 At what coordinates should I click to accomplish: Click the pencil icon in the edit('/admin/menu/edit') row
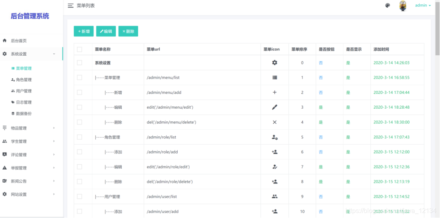point(274,107)
